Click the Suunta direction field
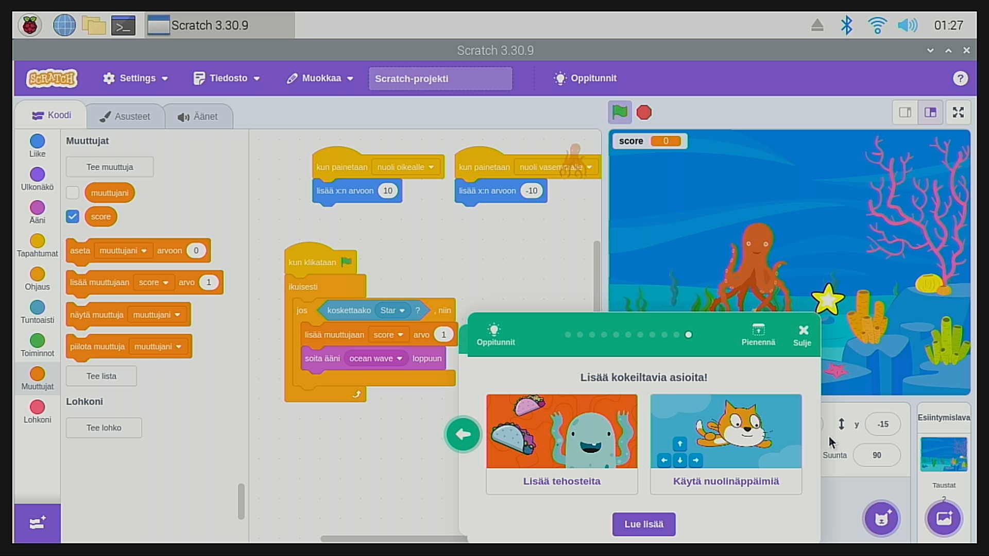 click(877, 455)
